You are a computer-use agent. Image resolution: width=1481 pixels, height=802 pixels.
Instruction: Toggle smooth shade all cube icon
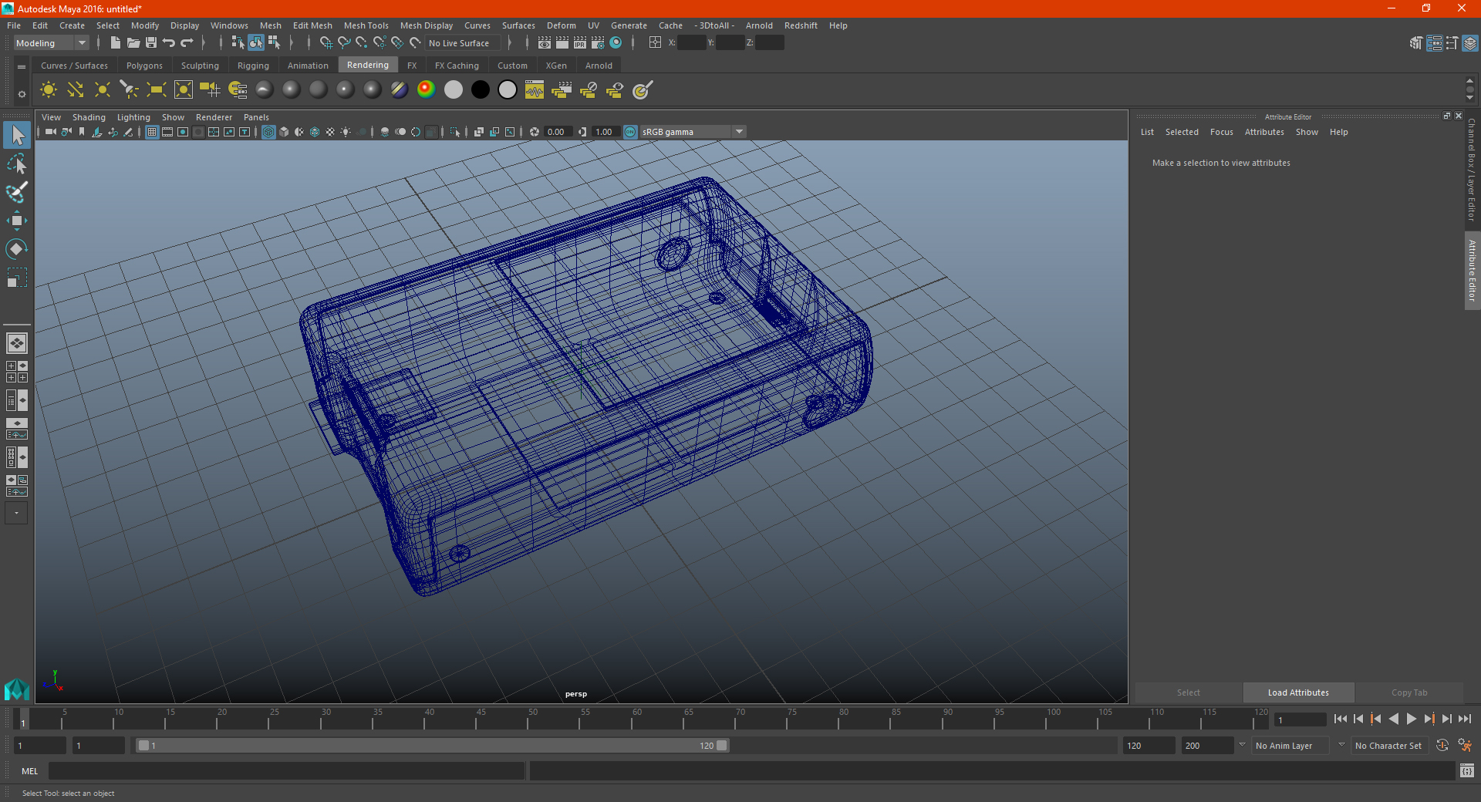[284, 133]
